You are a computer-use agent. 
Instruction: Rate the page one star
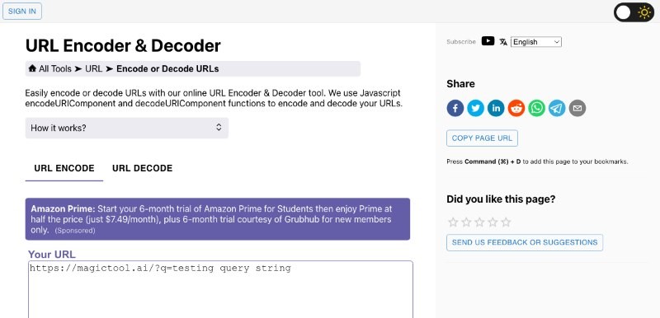tap(453, 222)
